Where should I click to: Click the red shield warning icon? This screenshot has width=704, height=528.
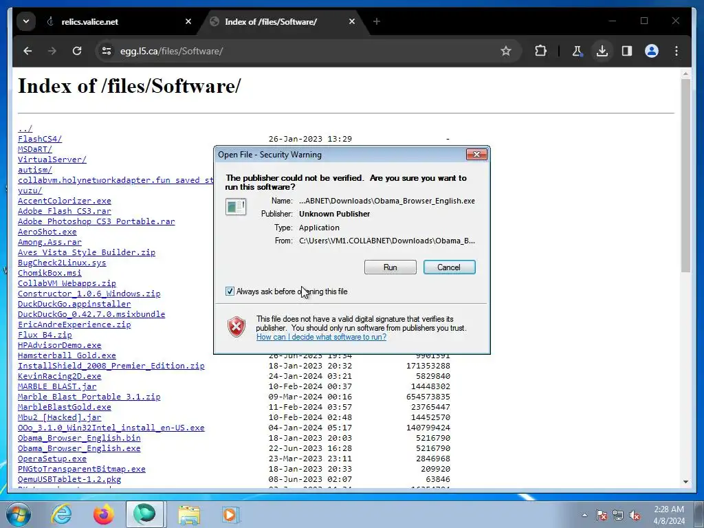236,327
